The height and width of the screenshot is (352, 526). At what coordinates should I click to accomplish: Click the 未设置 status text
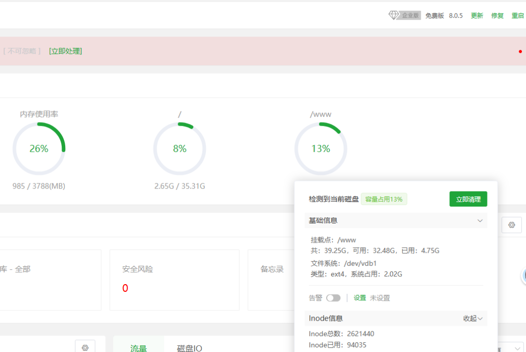pyautogui.click(x=380, y=298)
